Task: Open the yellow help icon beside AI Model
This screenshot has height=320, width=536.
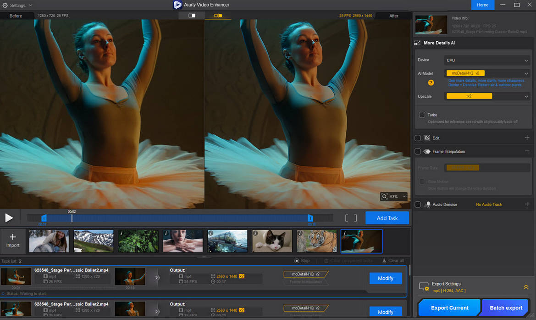Action: [x=430, y=83]
